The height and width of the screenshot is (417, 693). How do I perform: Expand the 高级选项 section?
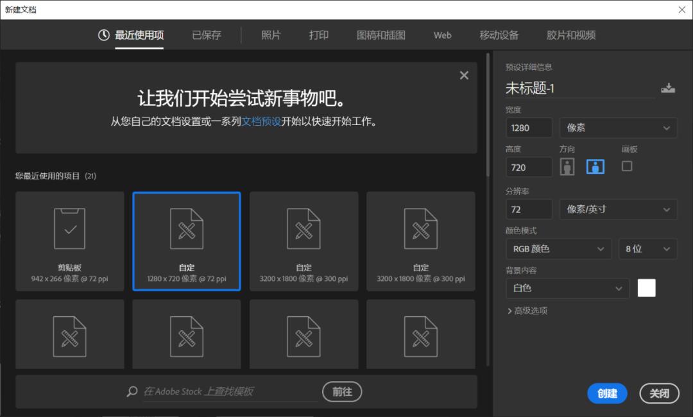tap(528, 311)
